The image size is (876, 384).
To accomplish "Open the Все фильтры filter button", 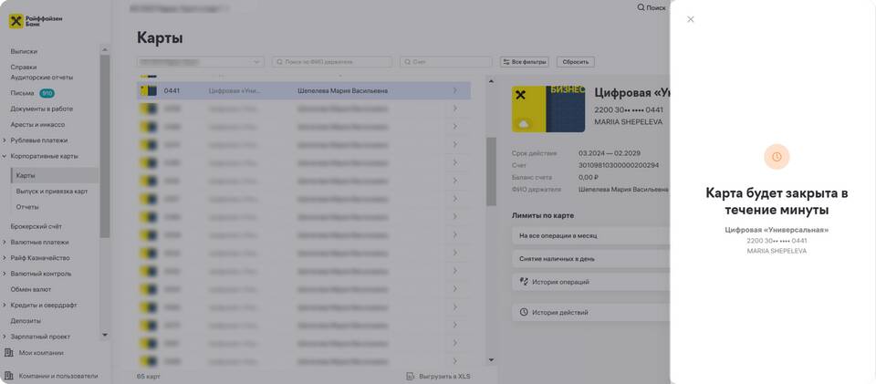I will [x=524, y=62].
